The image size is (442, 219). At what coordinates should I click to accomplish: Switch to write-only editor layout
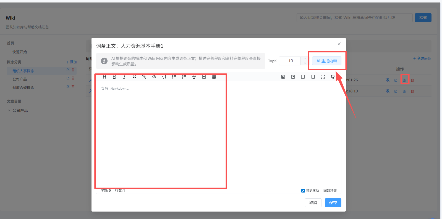tap(303, 77)
